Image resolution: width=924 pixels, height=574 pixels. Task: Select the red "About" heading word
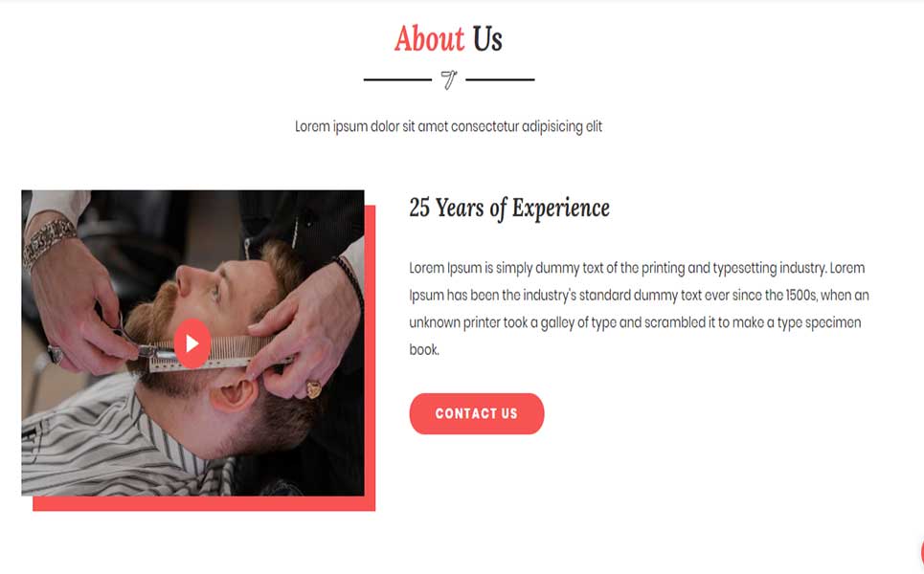pyautogui.click(x=429, y=39)
